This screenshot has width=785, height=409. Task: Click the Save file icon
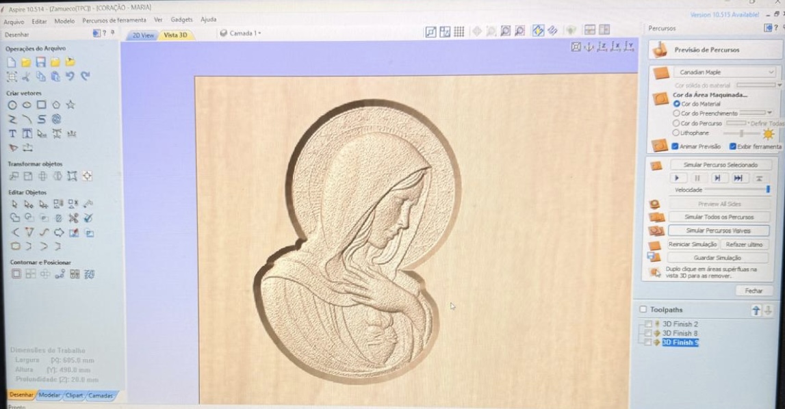(x=40, y=62)
